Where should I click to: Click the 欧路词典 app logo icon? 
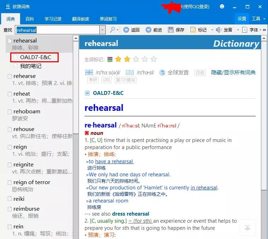8,6
